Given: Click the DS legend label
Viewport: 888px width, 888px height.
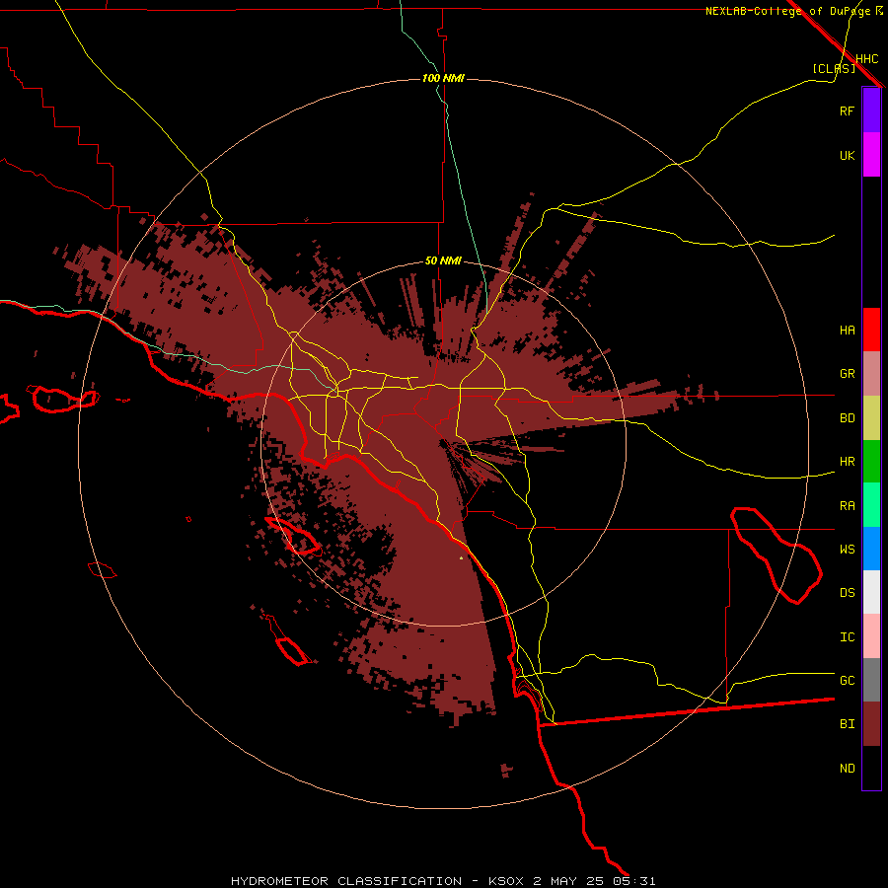Looking at the screenshot, I should coord(847,592).
